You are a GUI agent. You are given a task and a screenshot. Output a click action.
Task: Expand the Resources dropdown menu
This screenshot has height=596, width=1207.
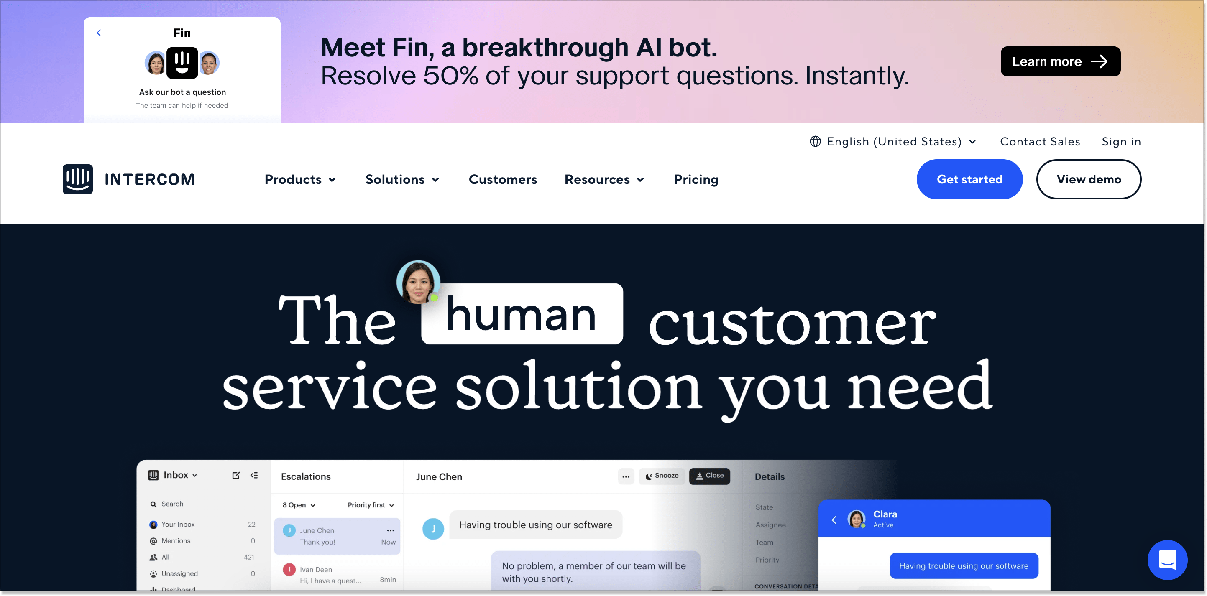coord(605,179)
